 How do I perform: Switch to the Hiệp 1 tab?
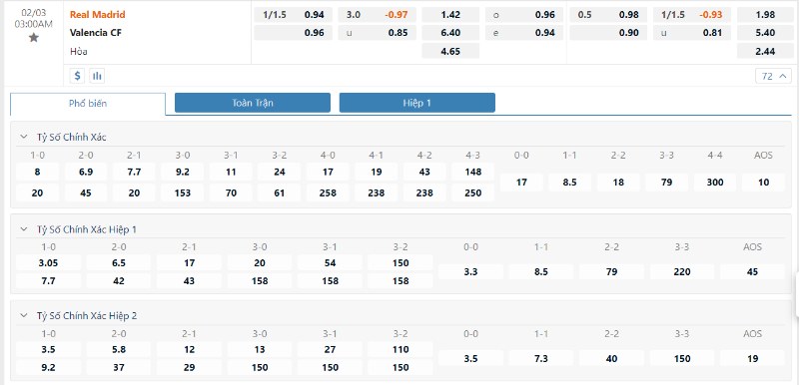[x=416, y=103]
